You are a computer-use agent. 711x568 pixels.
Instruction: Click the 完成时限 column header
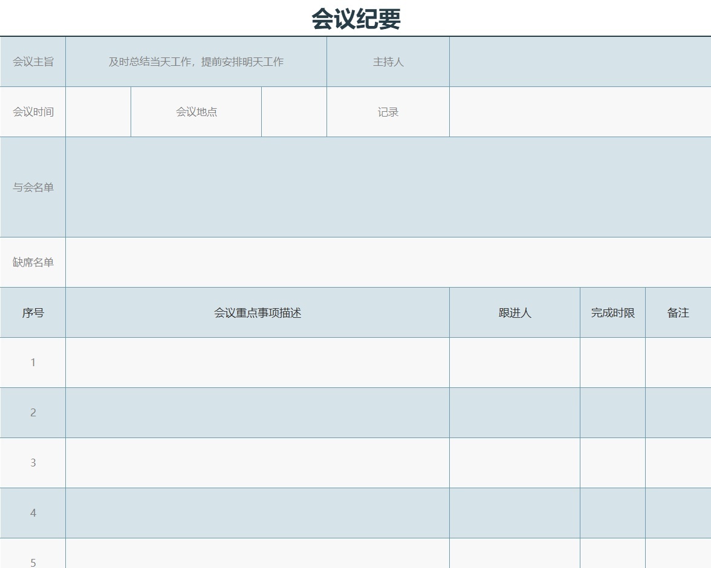click(x=612, y=312)
